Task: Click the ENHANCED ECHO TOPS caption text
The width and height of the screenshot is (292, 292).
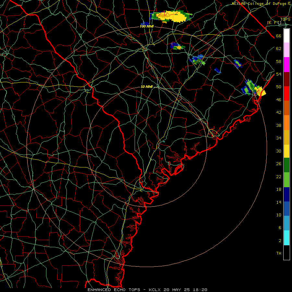Action: click(114, 290)
